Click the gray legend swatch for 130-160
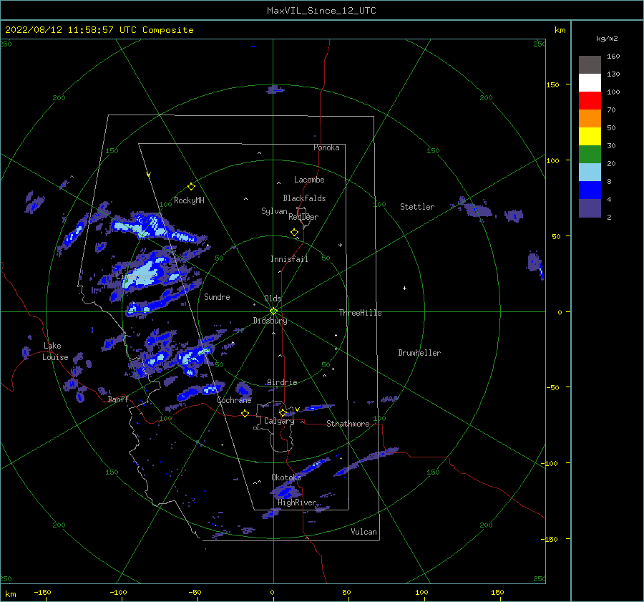This screenshot has height=602, width=644. (x=590, y=65)
